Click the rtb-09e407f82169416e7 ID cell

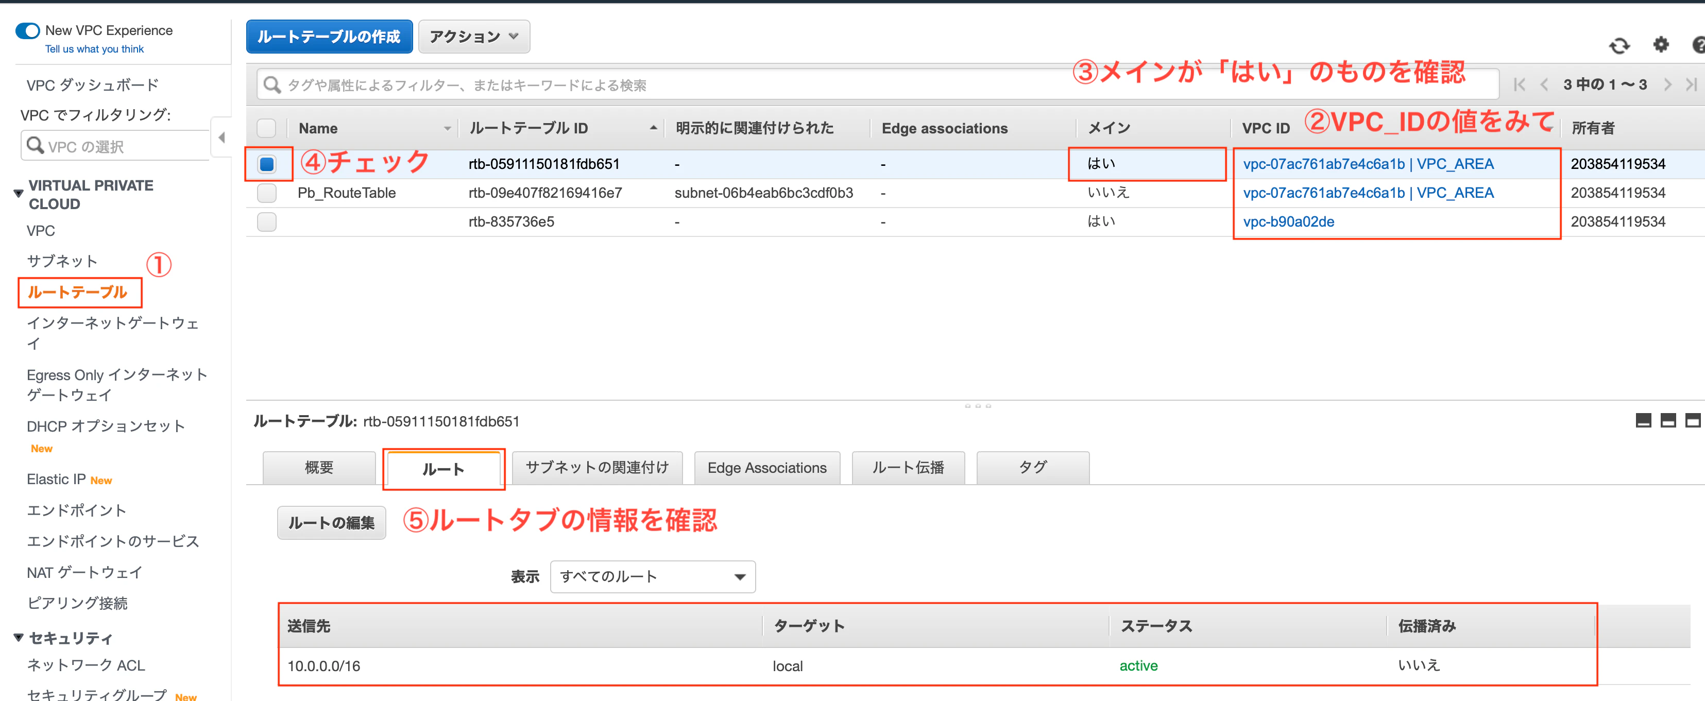pos(545,193)
